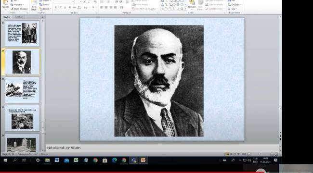Align text to the right
Image resolution: width=313 pixels, height=173 pixels.
[x=111, y=7]
